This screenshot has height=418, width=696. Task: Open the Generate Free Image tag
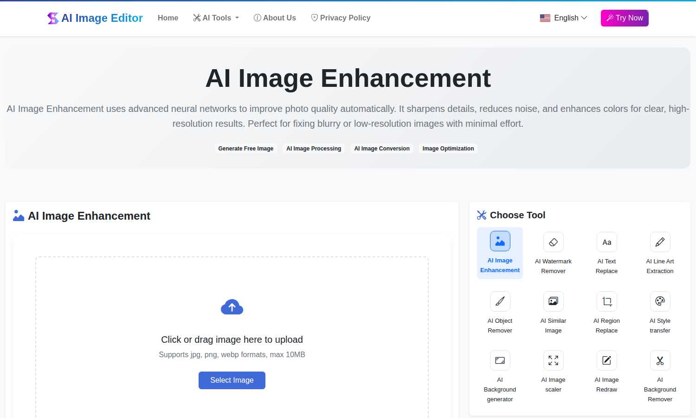point(246,149)
